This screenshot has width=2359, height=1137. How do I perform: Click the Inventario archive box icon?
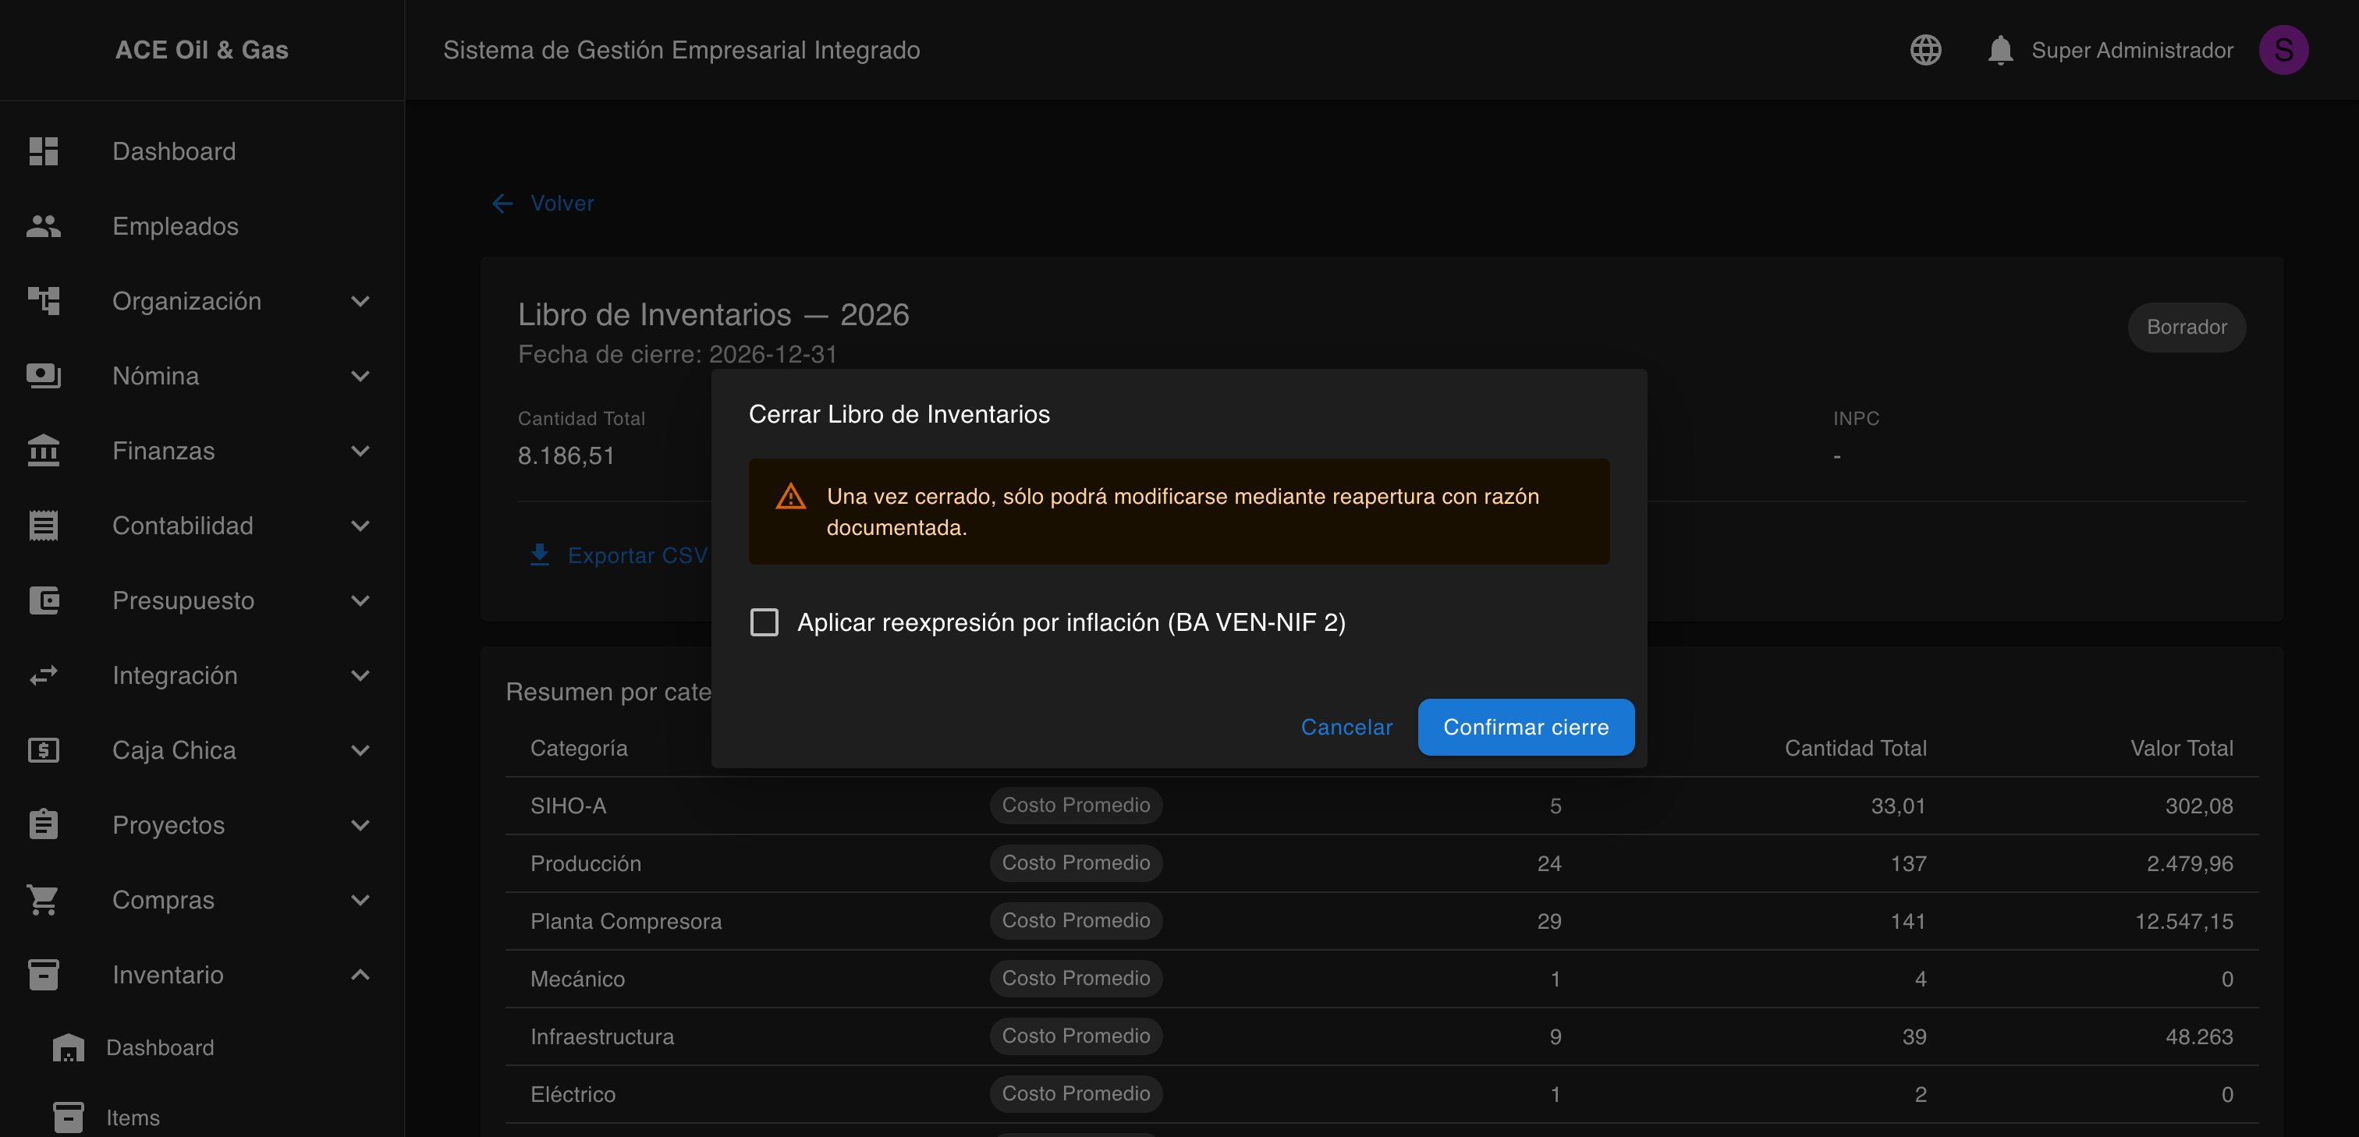pyautogui.click(x=43, y=975)
